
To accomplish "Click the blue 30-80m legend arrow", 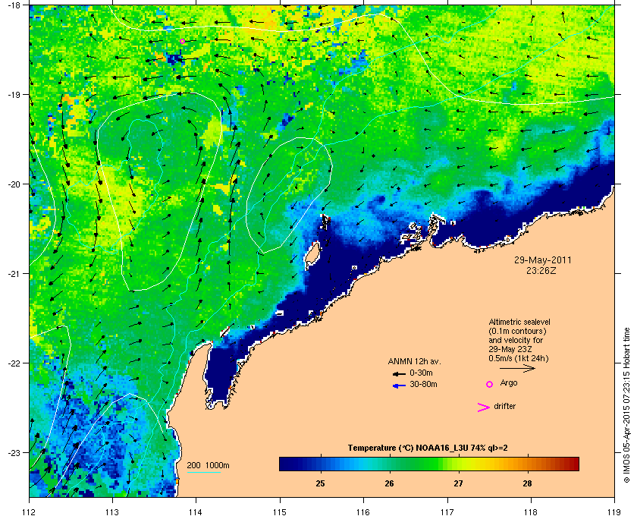I will click(399, 385).
